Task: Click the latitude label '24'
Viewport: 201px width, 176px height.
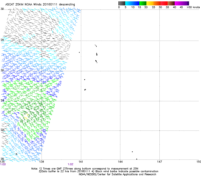Action: point(2,100)
